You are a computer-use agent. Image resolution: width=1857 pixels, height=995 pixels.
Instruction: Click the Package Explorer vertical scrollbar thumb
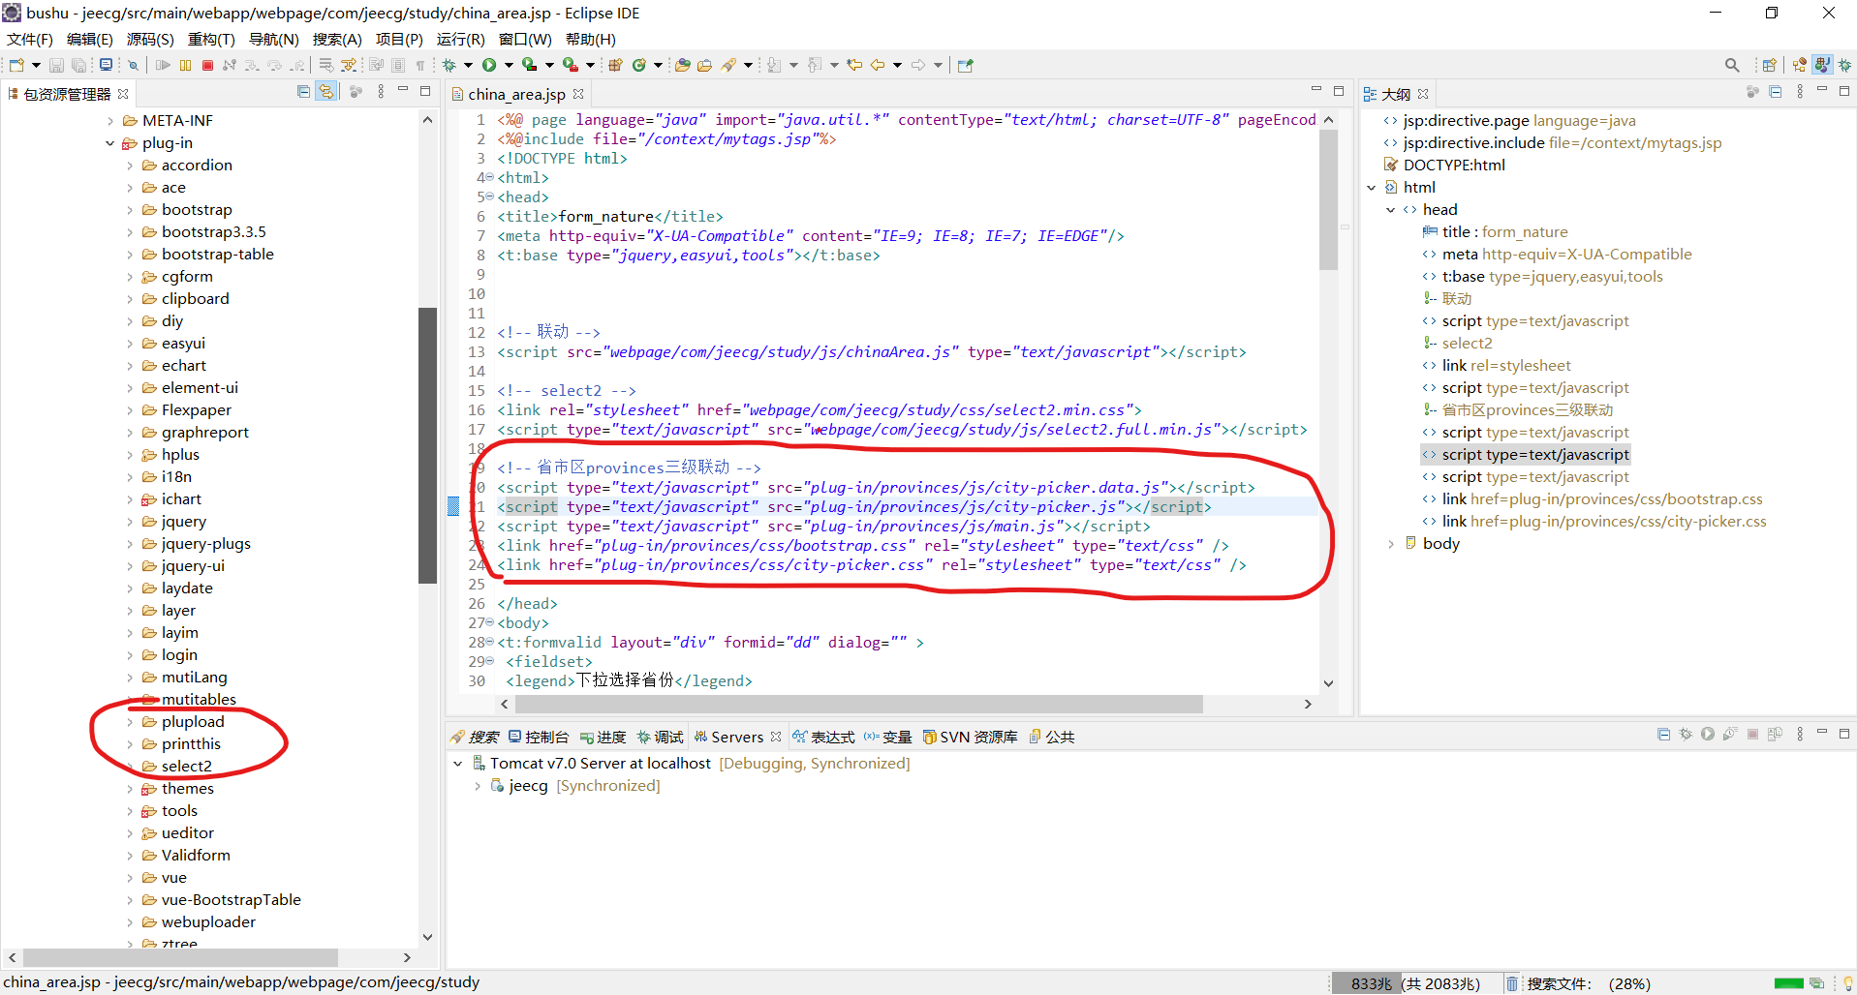pyautogui.click(x=427, y=445)
